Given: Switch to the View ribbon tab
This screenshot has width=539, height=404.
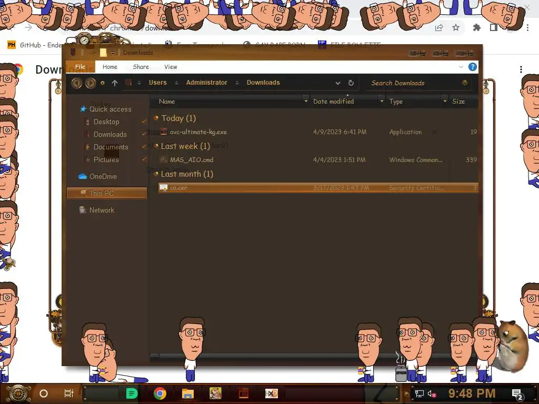Looking at the screenshot, I should (x=171, y=67).
